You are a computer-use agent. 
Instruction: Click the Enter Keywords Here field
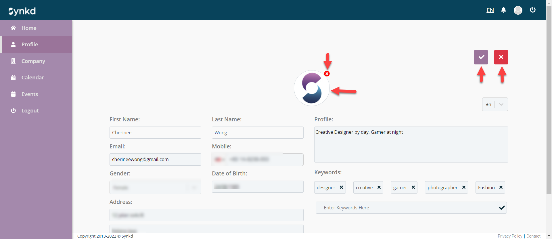[x=405, y=208]
